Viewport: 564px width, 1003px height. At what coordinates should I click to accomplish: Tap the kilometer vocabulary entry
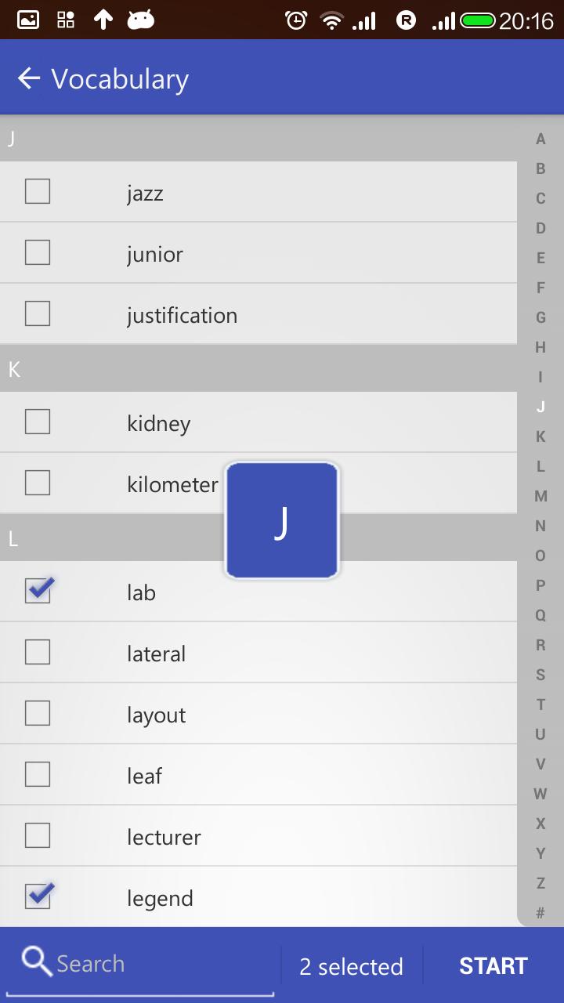click(172, 483)
